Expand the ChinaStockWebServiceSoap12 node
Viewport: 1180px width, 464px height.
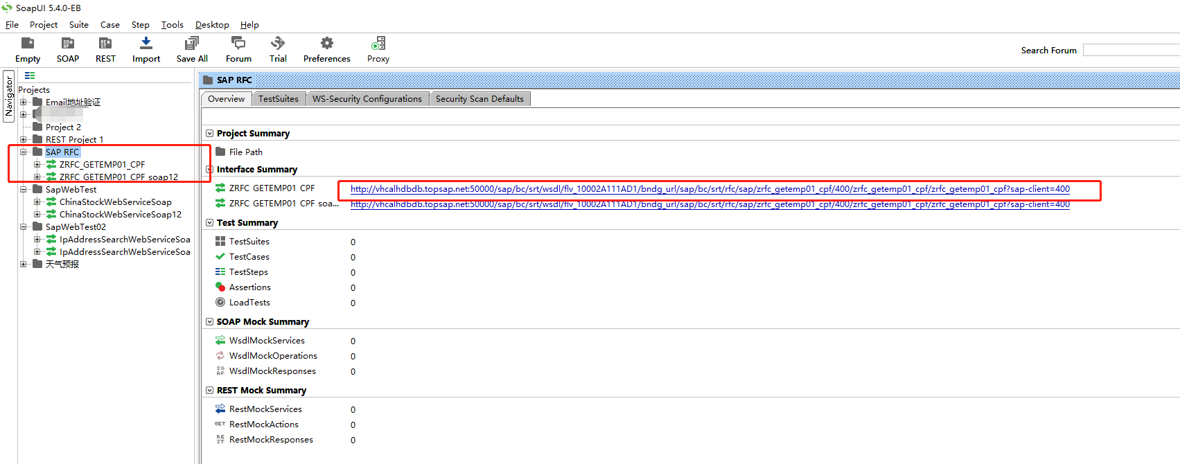(37, 214)
